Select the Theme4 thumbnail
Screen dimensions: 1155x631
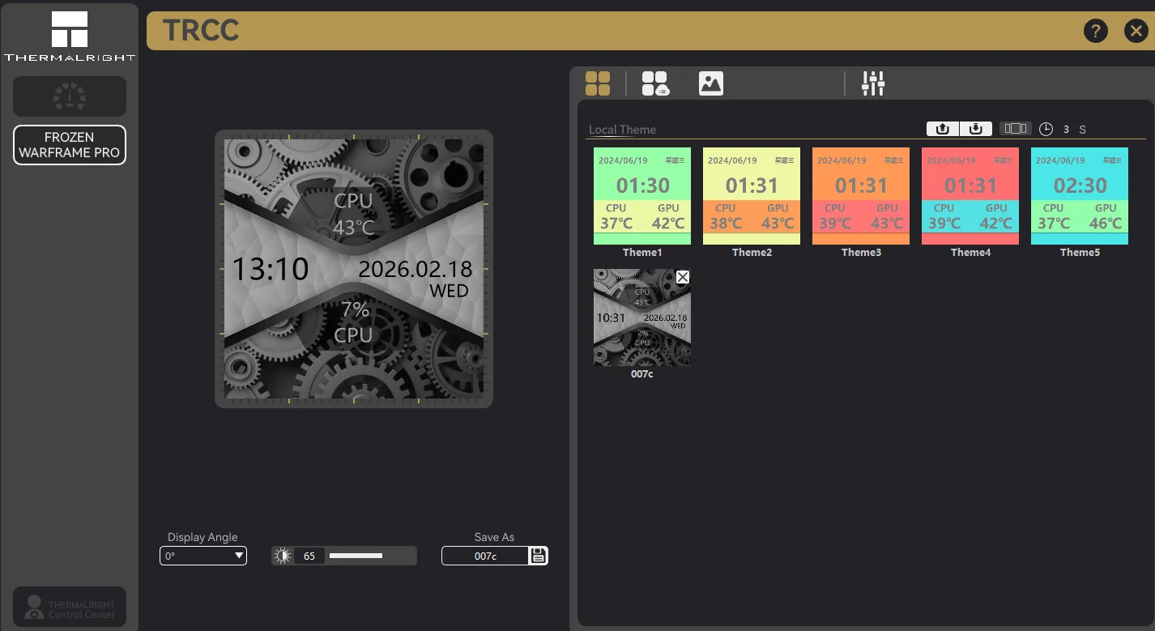(970, 196)
